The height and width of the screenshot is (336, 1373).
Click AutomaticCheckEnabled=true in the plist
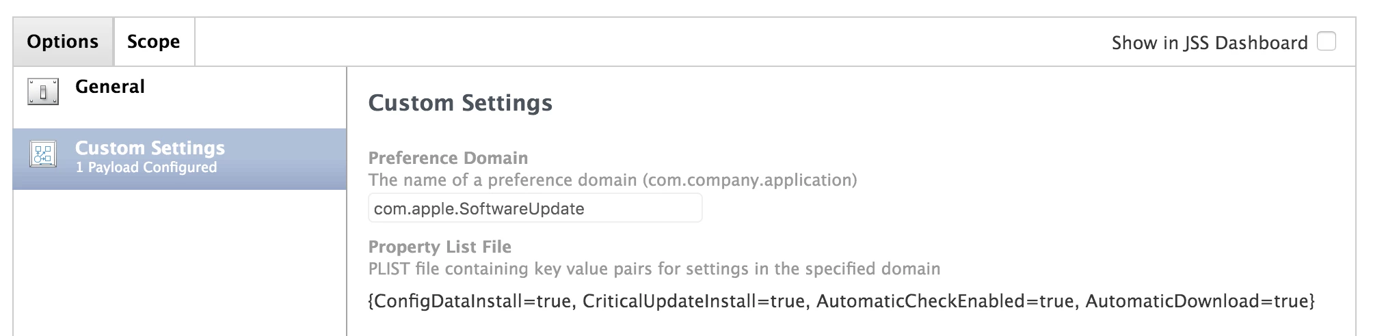tap(945, 301)
